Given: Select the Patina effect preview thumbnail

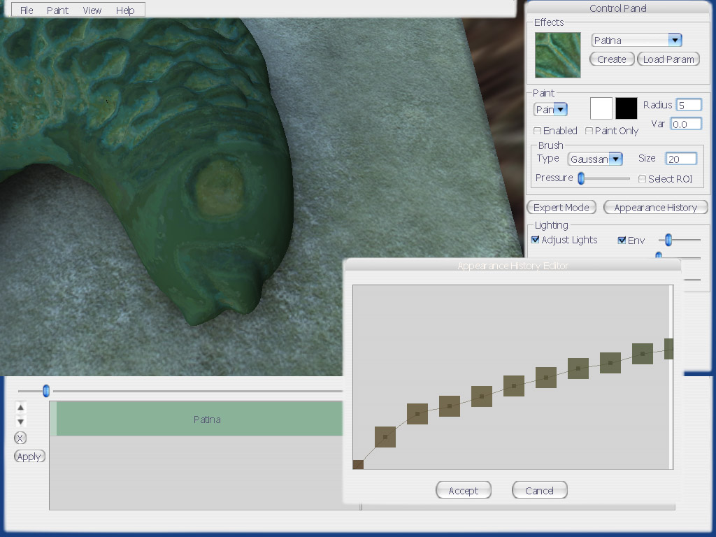Looking at the screenshot, I should click(x=557, y=55).
